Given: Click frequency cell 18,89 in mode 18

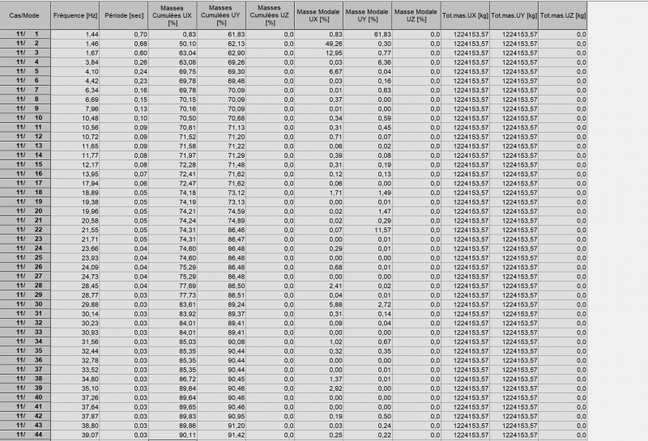Looking at the screenshot, I should click(75, 193).
